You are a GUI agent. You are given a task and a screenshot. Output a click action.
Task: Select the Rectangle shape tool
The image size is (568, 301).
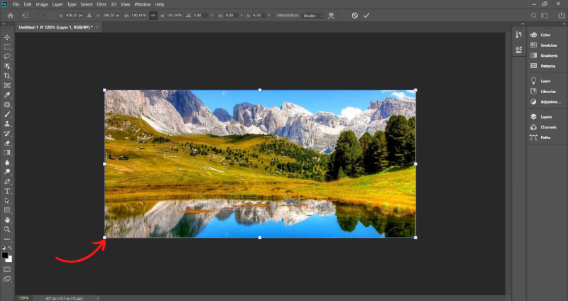click(x=7, y=210)
